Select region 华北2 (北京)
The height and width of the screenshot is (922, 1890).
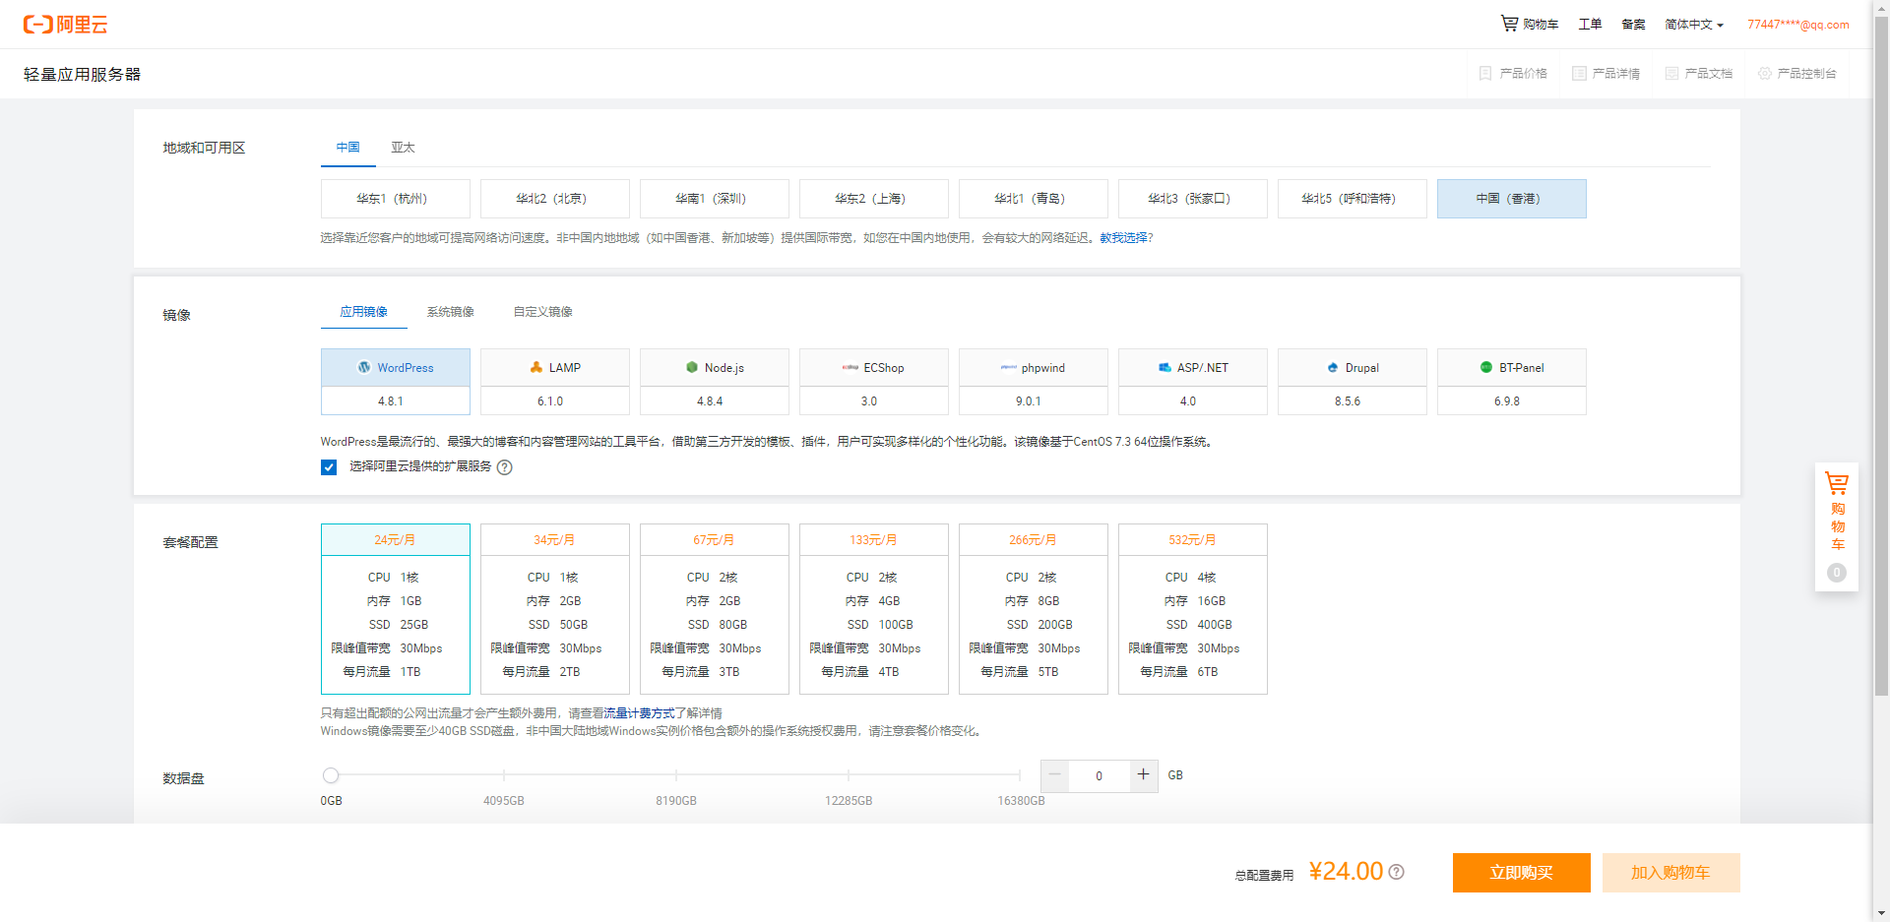click(555, 199)
